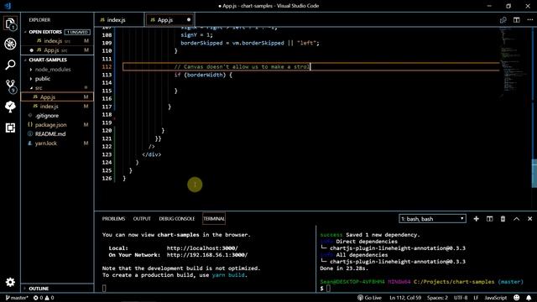Viewport: 537px width, 302px height.
Task: Switch git branch via master indicator
Action: click(17, 298)
